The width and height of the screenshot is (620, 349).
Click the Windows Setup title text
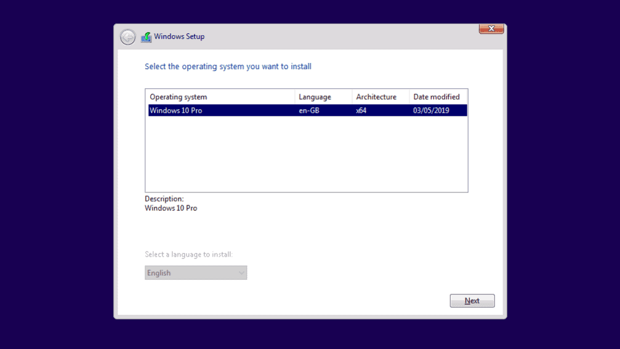coord(179,36)
